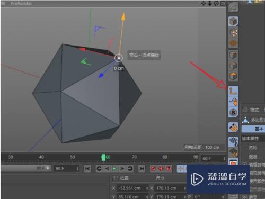Click the Keyframe Selection red question-mark button
265x199 pixels.
(169, 169)
